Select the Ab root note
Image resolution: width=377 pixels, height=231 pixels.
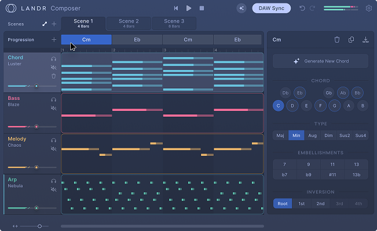click(x=343, y=93)
